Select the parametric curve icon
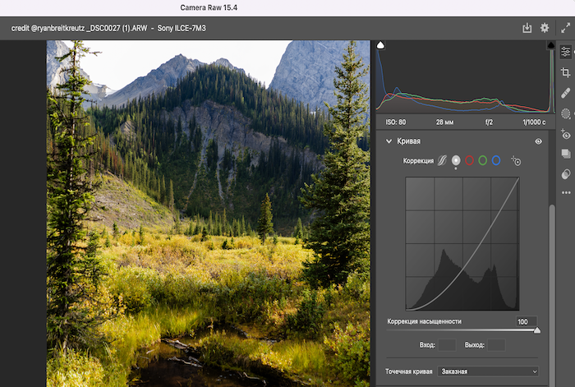Viewport: 575px width, 387px height. click(442, 160)
